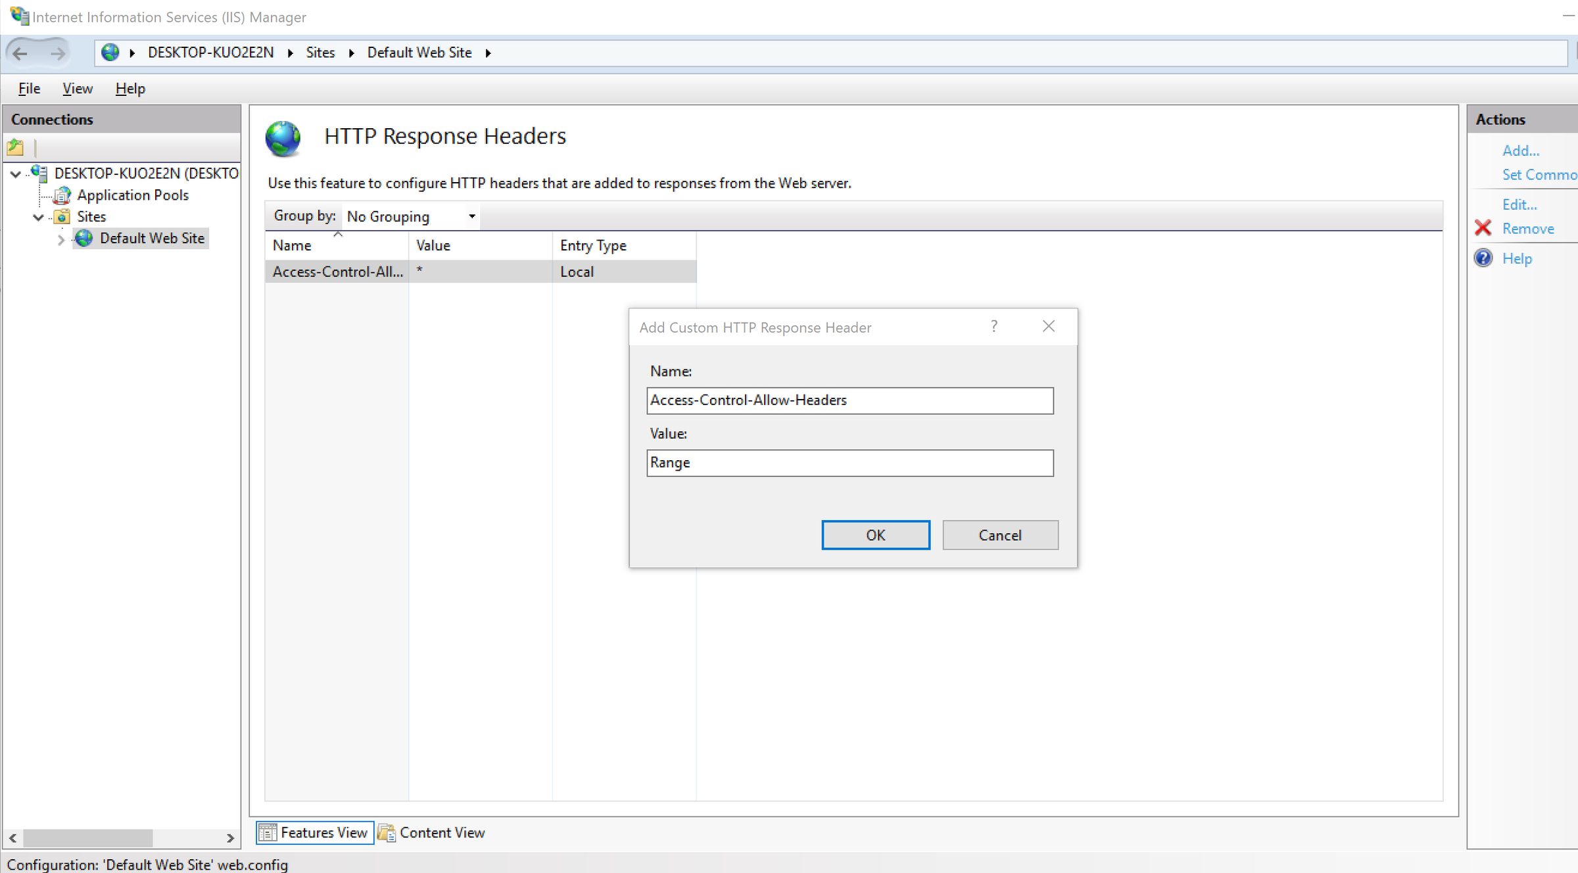
Task: Click OK to add the header
Action: (875, 534)
